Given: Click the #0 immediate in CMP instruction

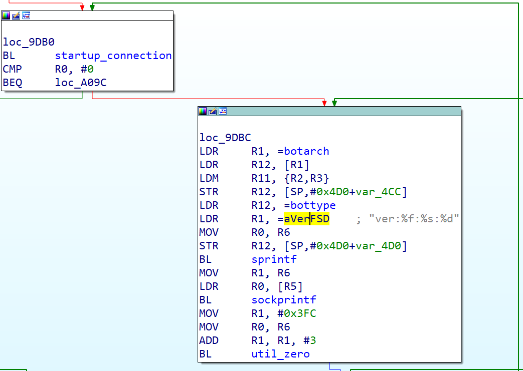Looking at the screenshot, I should click(x=87, y=69).
